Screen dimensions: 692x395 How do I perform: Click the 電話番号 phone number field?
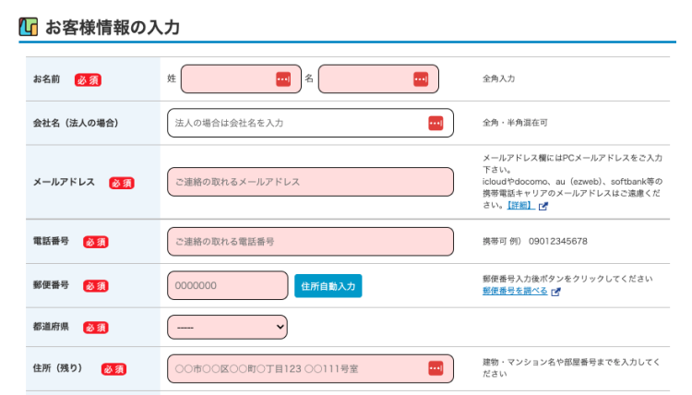(x=310, y=242)
